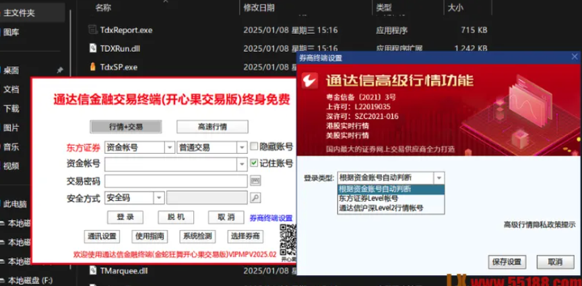
Task: Switch to 高速行情 mode
Action: (212, 127)
